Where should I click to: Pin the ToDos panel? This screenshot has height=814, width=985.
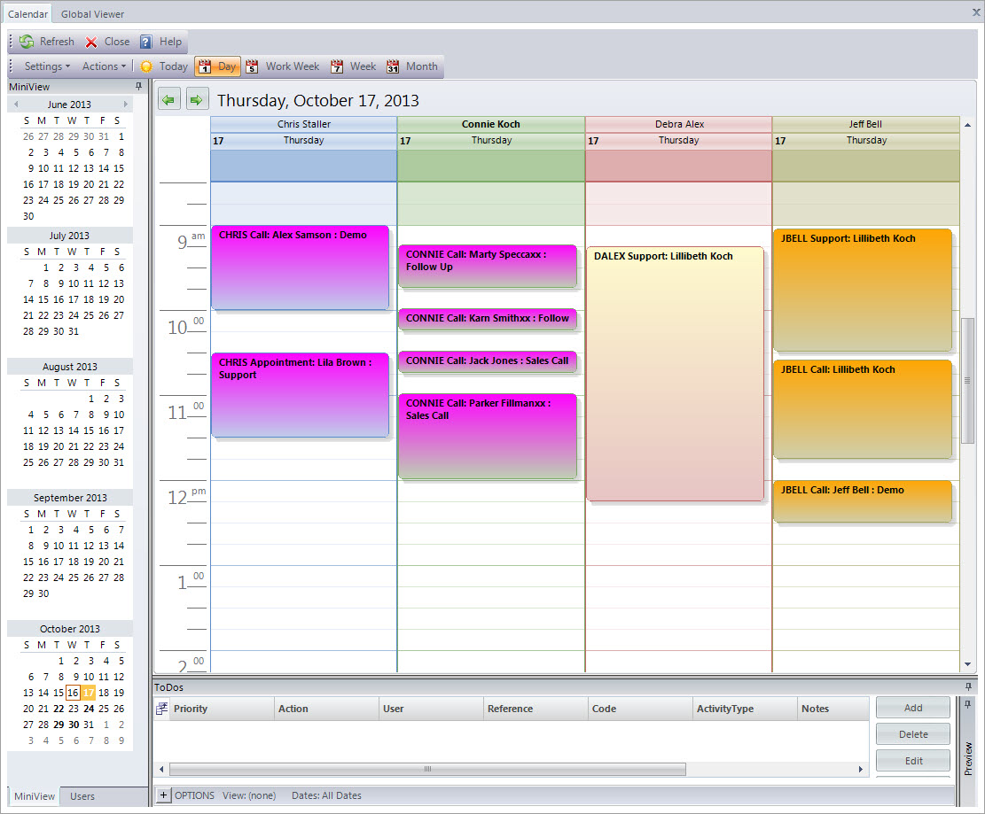click(x=968, y=686)
